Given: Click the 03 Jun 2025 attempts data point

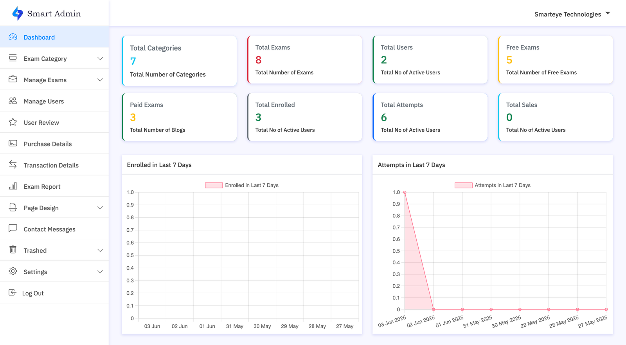Looking at the screenshot, I should point(405,192).
